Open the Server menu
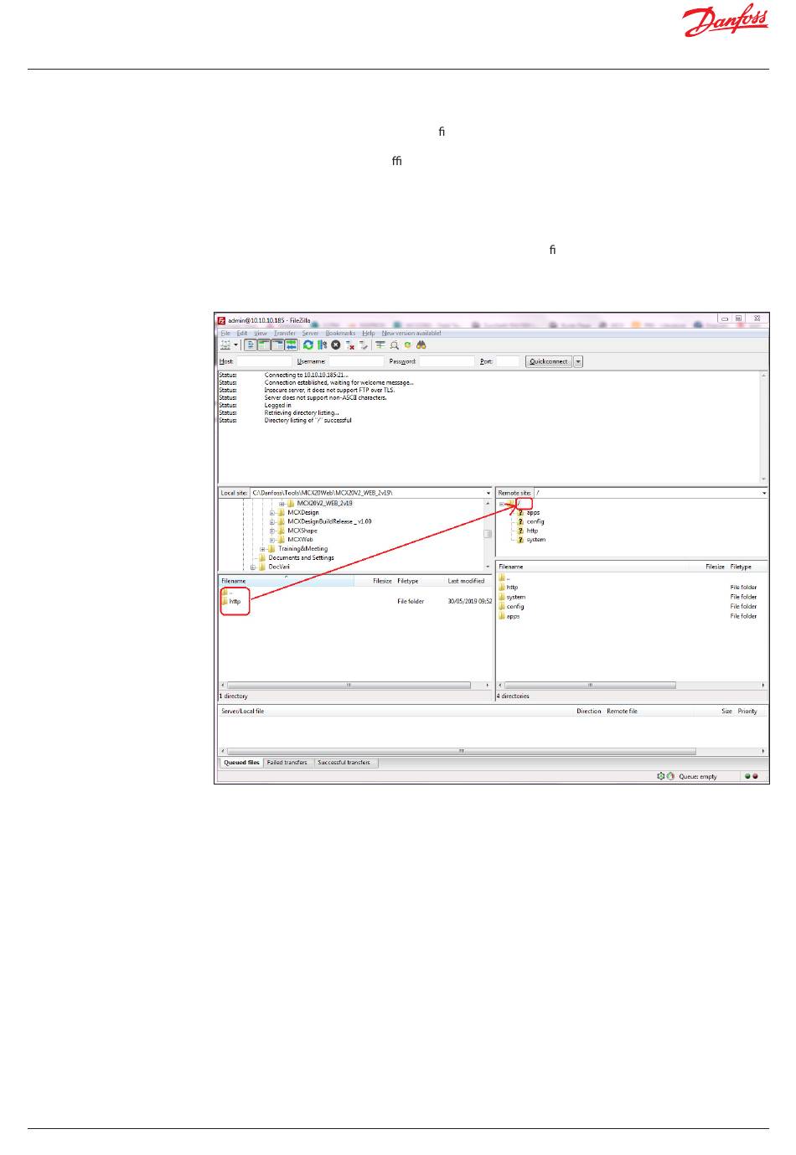 click(310, 333)
